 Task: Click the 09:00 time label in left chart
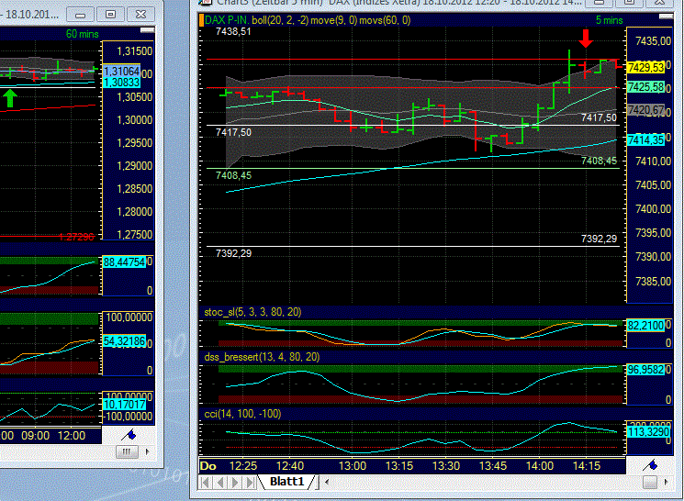(x=35, y=435)
